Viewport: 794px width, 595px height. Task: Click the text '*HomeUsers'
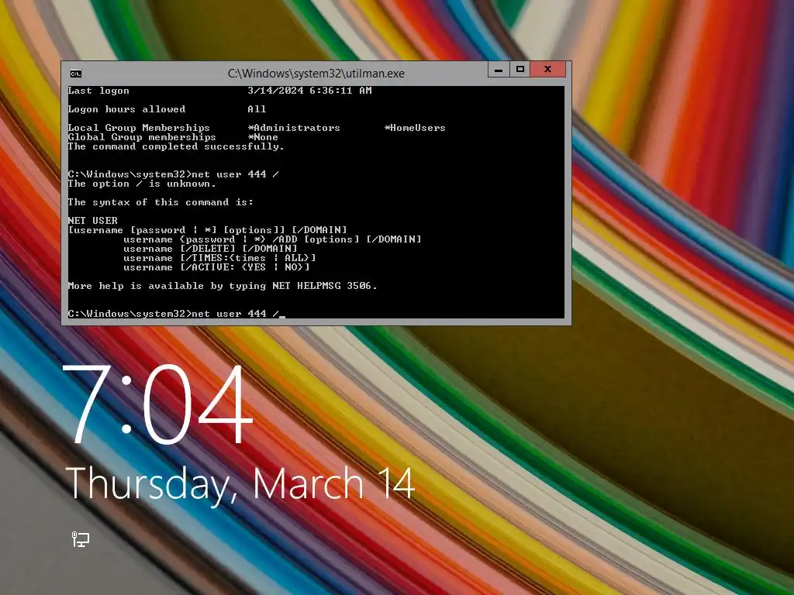pyautogui.click(x=415, y=128)
